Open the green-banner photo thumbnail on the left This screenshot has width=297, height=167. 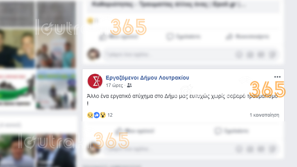17,90
